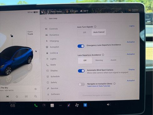Toggle Navigate on Autopilot (Beta) switch
153x115 pixels.
point(82,84)
